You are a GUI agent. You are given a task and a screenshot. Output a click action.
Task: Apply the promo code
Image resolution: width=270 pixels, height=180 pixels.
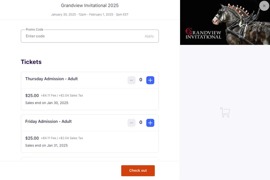pyautogui.click(x=149, y=36)
